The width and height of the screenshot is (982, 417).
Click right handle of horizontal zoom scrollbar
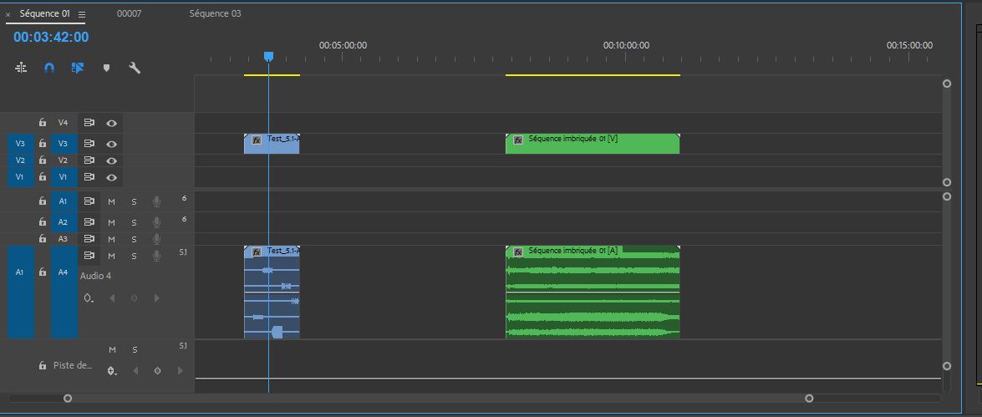(x=809, y=399)
